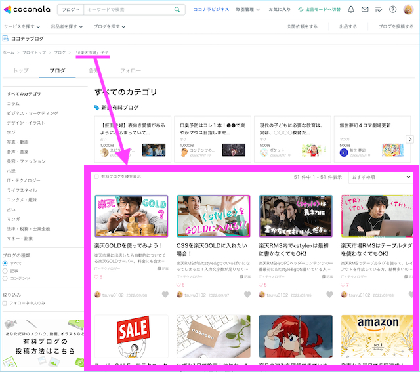
Task: Open the SALE sign article thumbnail
Action: 131,337
